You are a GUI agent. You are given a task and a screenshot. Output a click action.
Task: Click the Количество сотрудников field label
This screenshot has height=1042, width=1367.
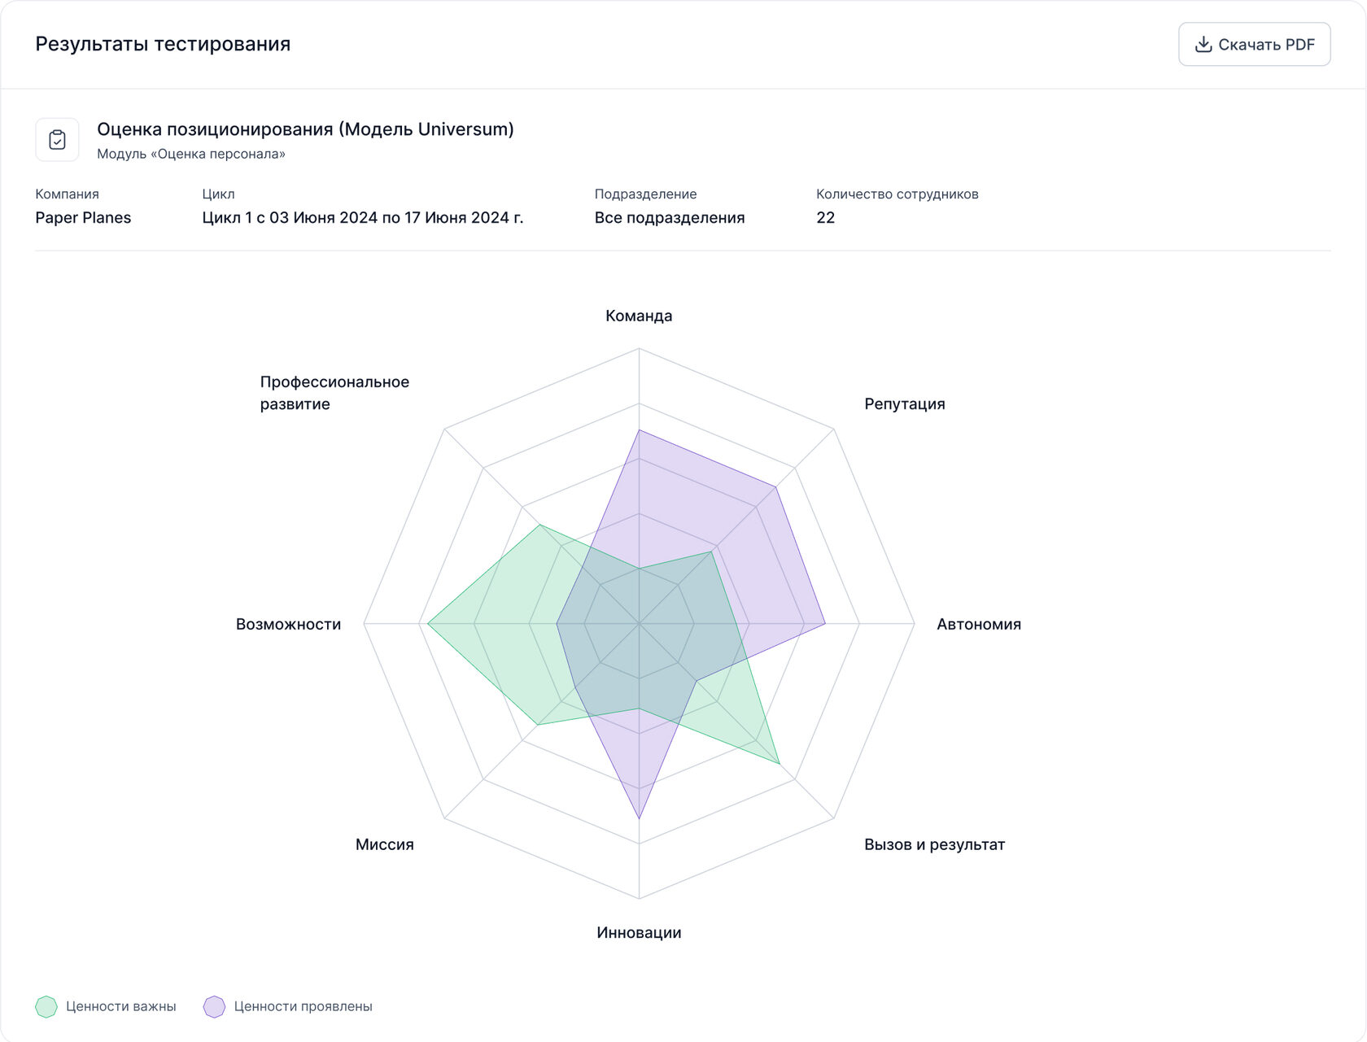pos(897,194)
